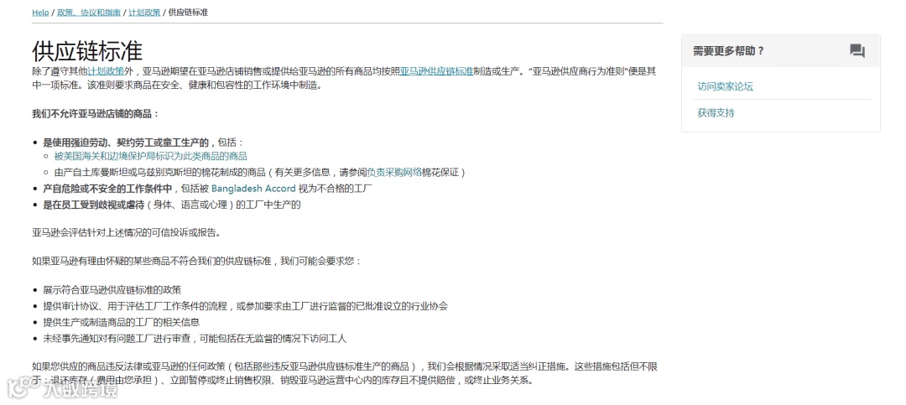Image resolution: width=906 pixels, height=405 pixels.
Task: Click the 供应链标准 page heading
Action: pyautogui.click(x=87, y=51)
